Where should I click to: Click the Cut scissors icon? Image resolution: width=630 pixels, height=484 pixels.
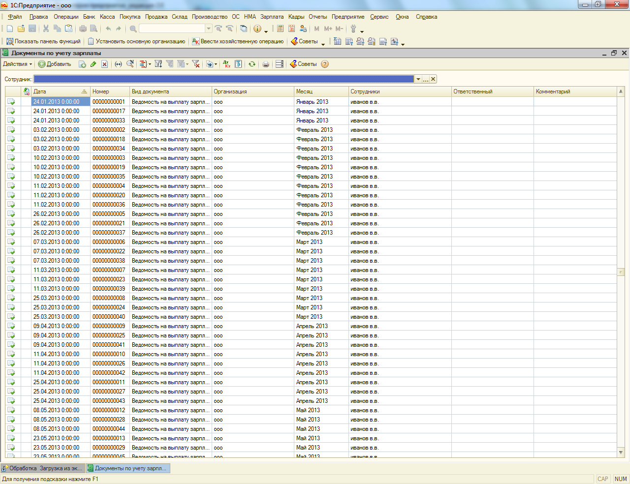(46, 29)
